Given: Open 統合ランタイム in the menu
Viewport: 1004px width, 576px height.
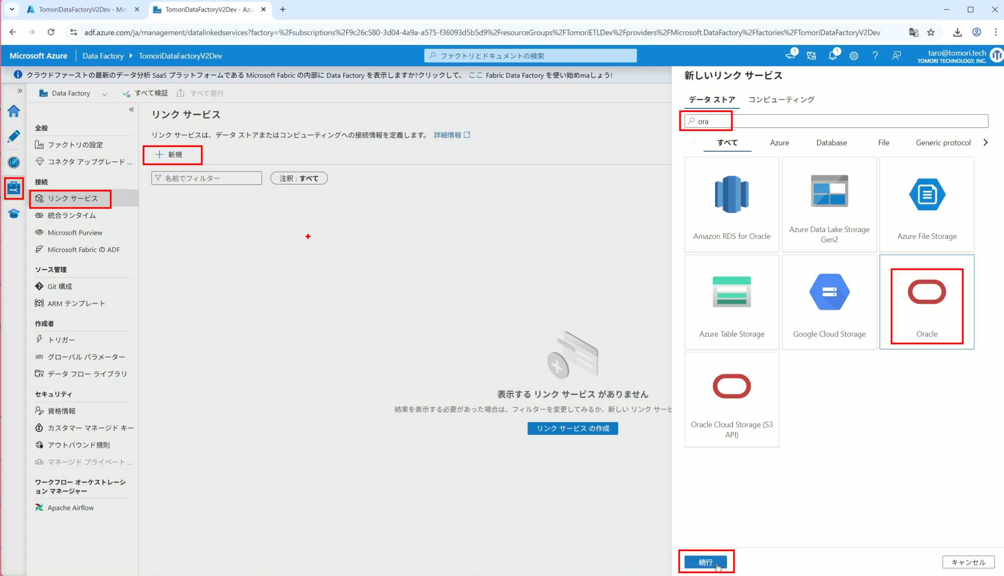Looking at the screenshot, I should tap(72, 215).
